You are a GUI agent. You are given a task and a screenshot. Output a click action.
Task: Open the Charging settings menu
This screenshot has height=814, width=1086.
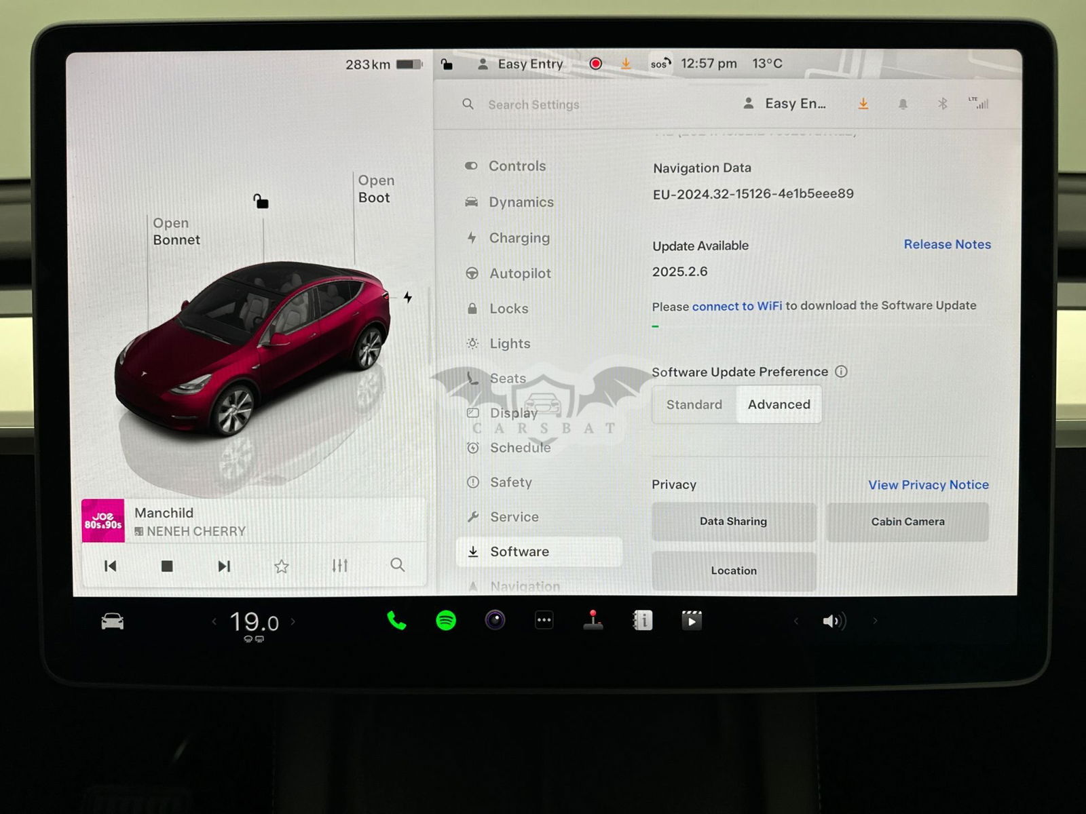[x=519, y=238]
